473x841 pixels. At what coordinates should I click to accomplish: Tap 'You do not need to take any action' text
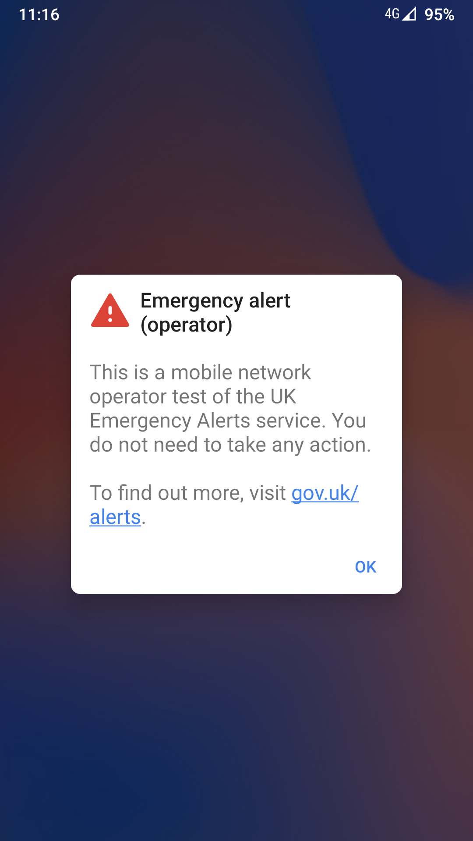[x=230, y=433]
